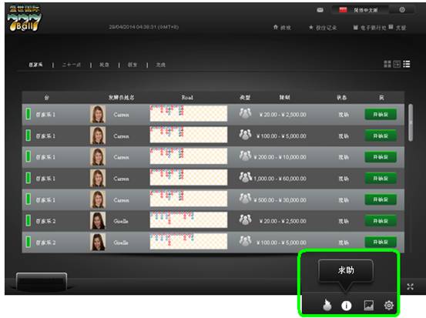The width and height of the screenshot is (426, 318).
Task: Toggle fullscreen with the expand arrows icon
Action: [x=410, y=286]
